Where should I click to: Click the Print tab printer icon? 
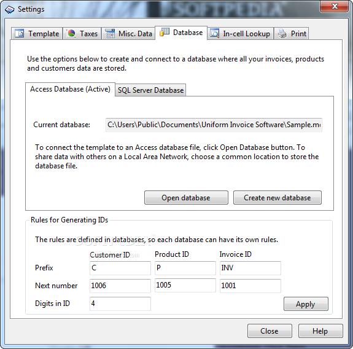282,34
